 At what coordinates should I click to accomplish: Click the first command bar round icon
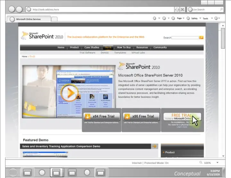tap(155, 18)
